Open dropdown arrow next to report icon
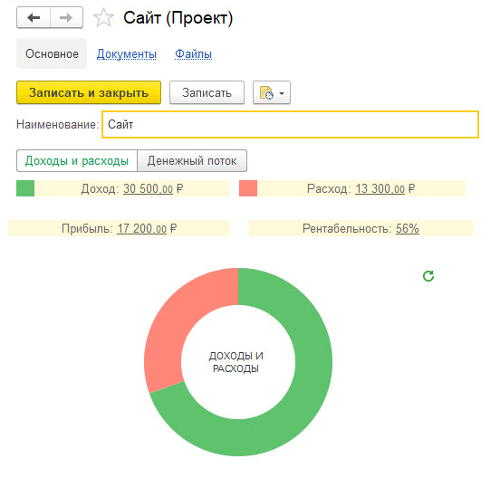This screenshot has width=500, height=478. coord(282,93)
